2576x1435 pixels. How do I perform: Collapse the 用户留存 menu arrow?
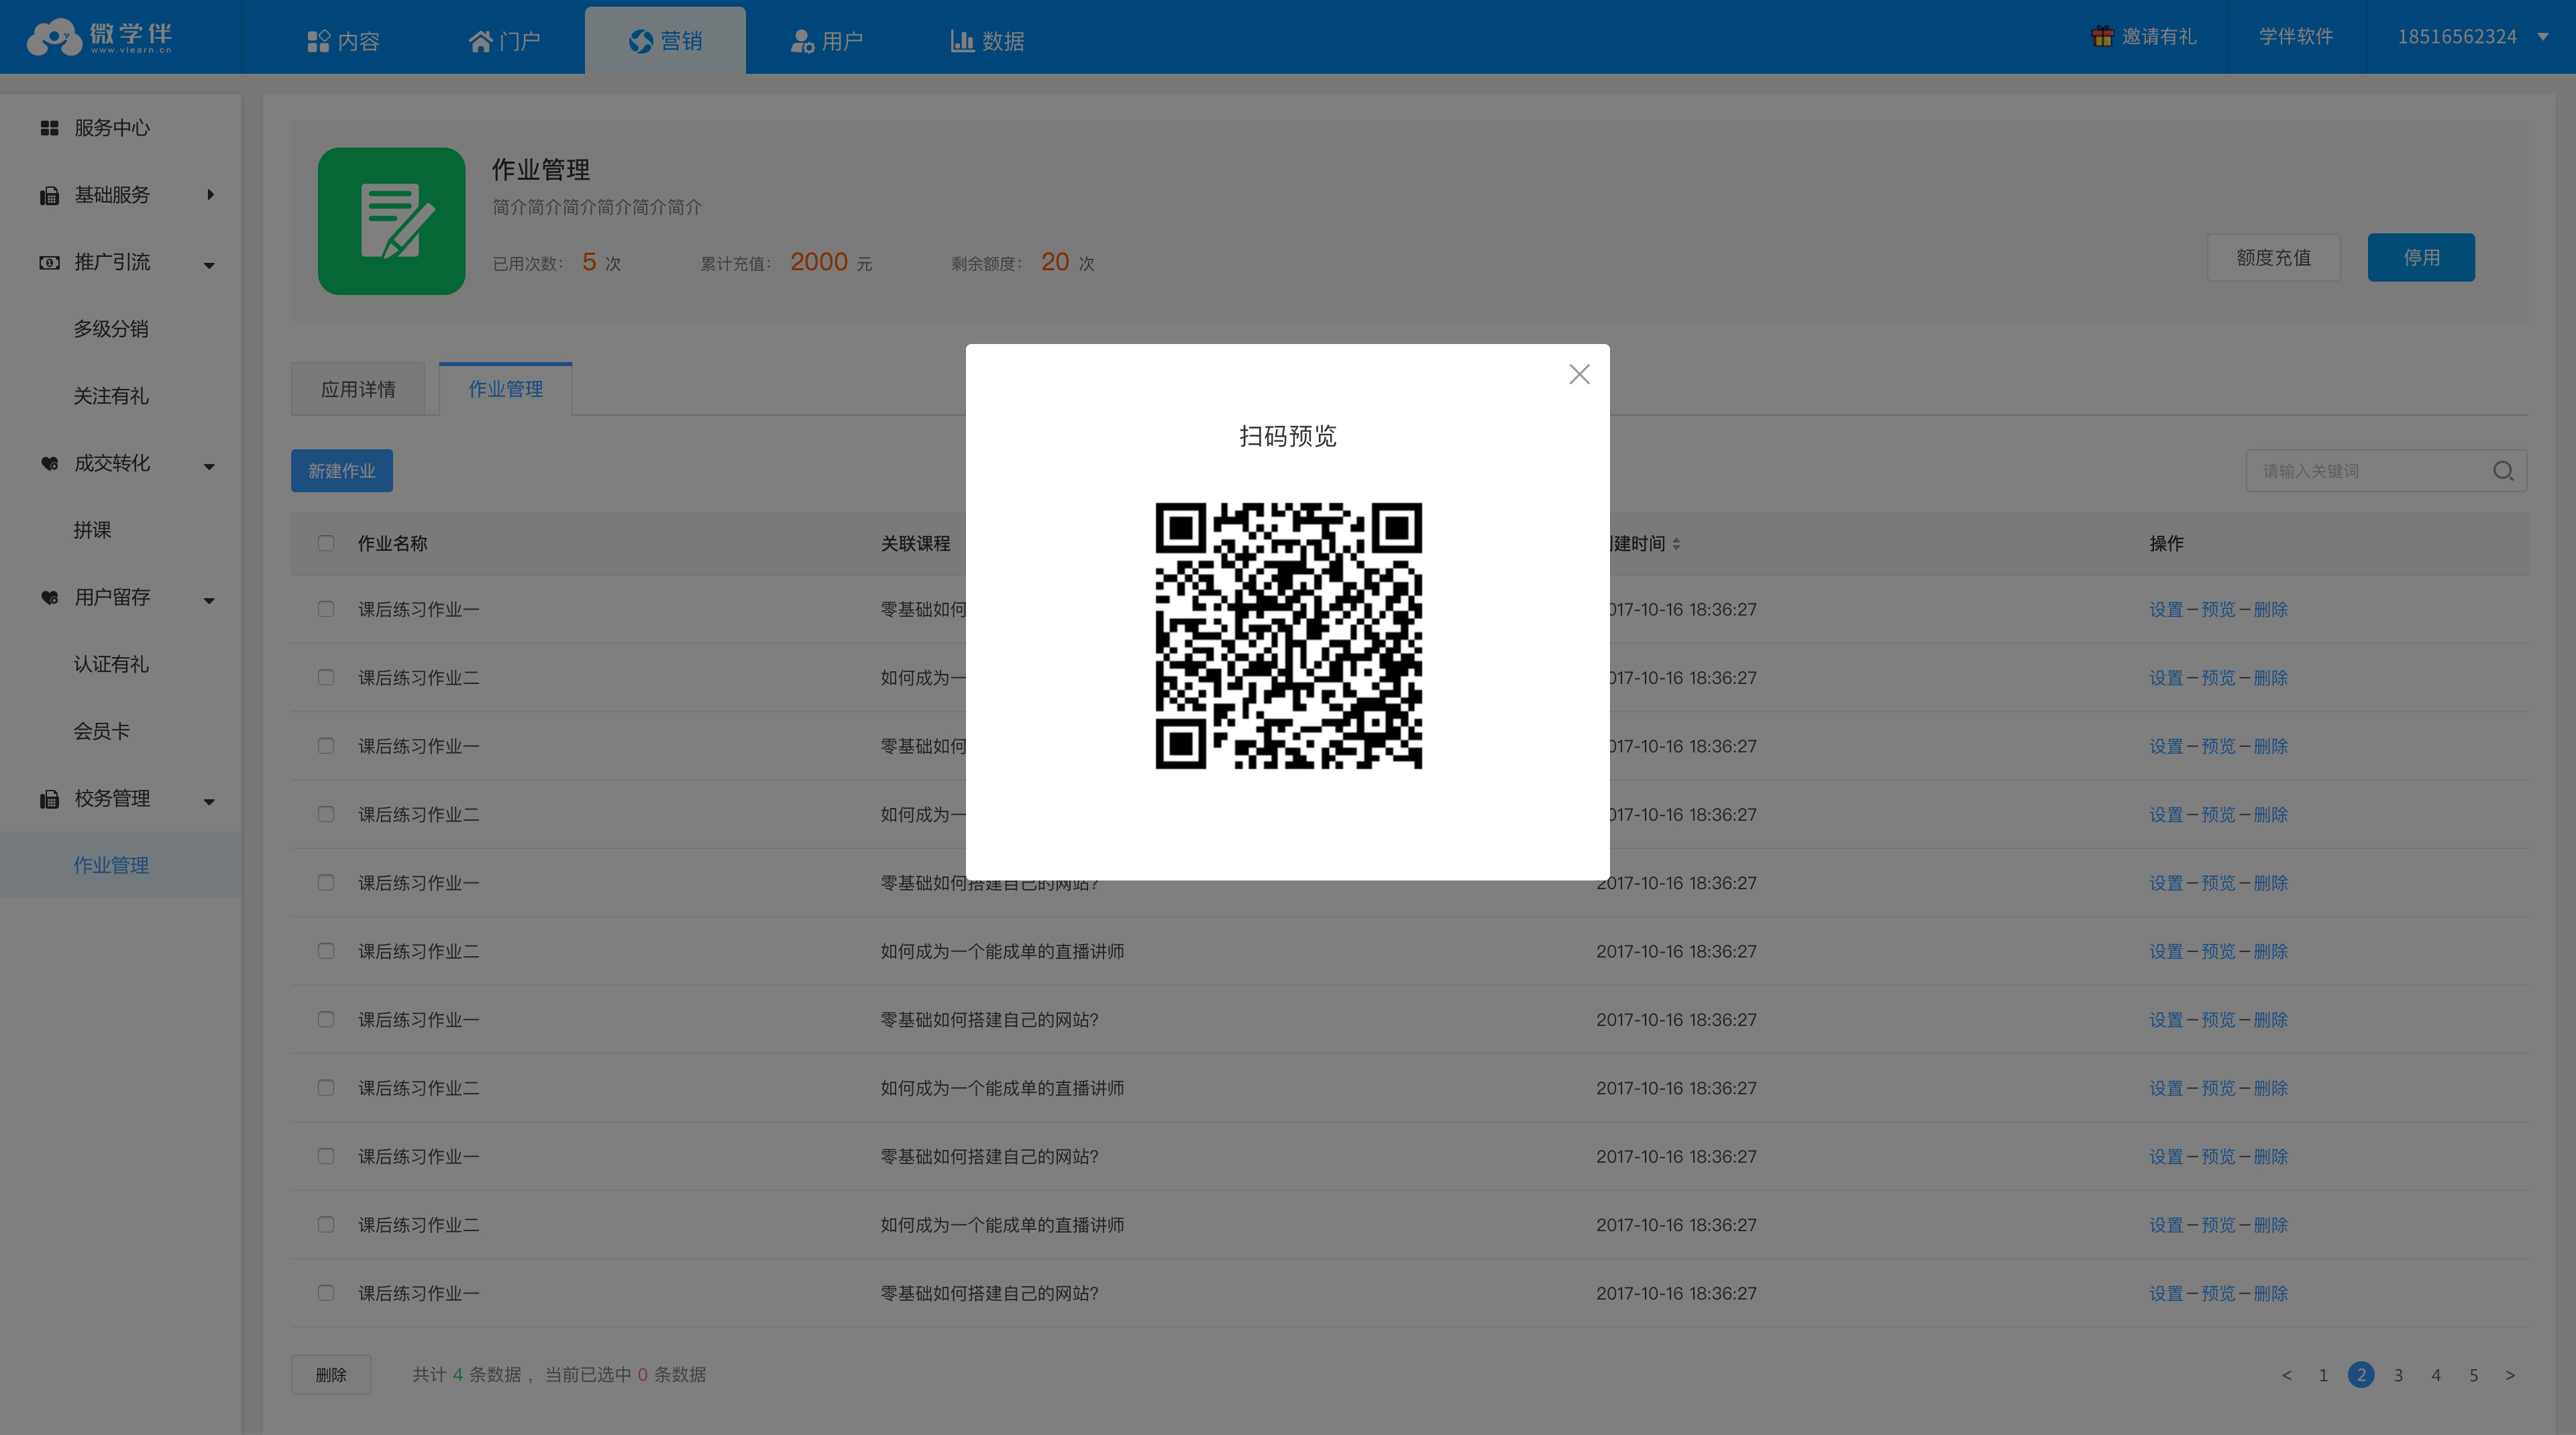[x=209, y=599]
